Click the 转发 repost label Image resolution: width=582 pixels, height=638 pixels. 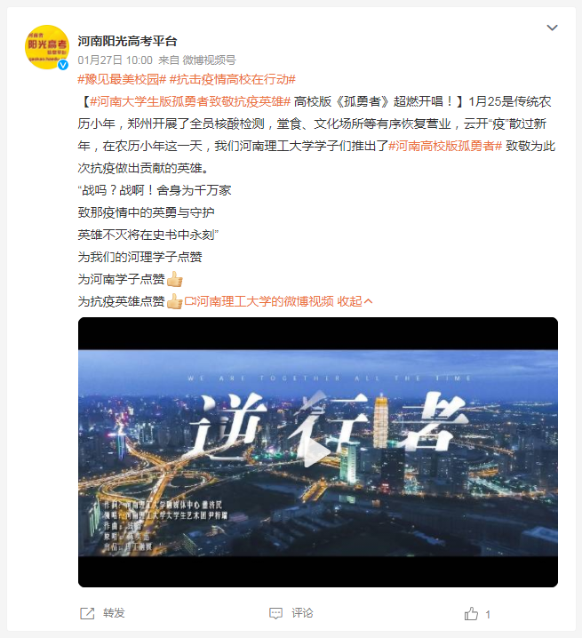pyautogui.click(x=114, y=613)
